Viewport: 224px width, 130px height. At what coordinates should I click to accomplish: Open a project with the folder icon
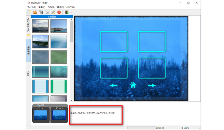click(x=35, y=12)
